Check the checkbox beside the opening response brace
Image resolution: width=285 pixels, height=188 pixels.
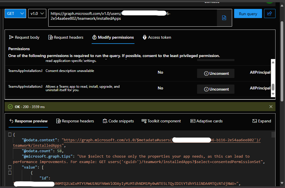tap(10, 134)
